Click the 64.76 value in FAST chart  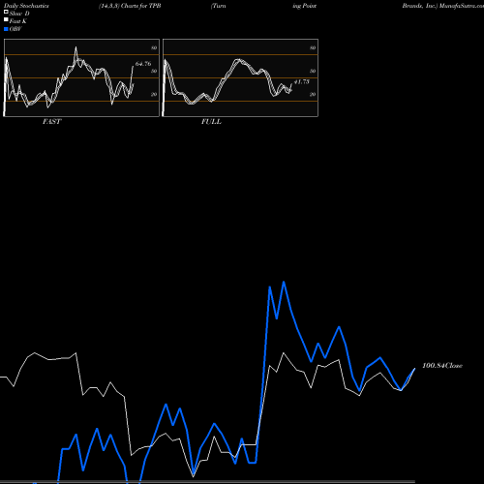tap(143, 64)
